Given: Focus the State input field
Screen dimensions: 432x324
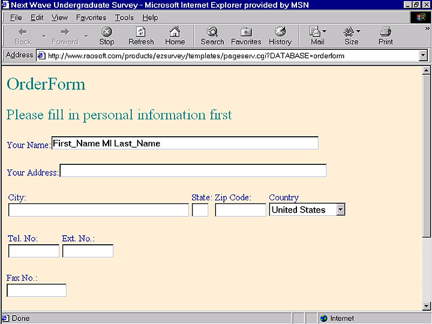Looking at the screenshot, I should point(200,210).
